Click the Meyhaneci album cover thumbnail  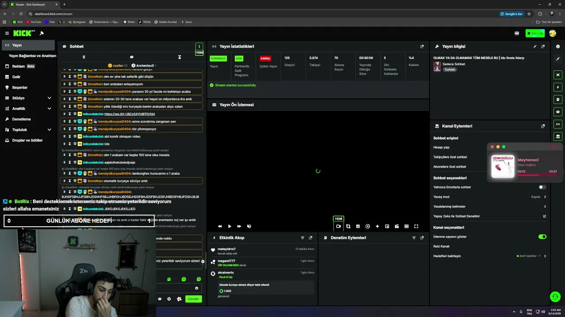pos(503,166)
